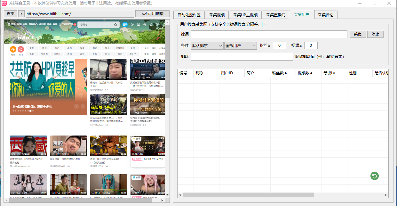Image resolution: width=397 pixels, height=206 pixels.
Task: Select the 热门 flame icon
Action: point(21,49)
